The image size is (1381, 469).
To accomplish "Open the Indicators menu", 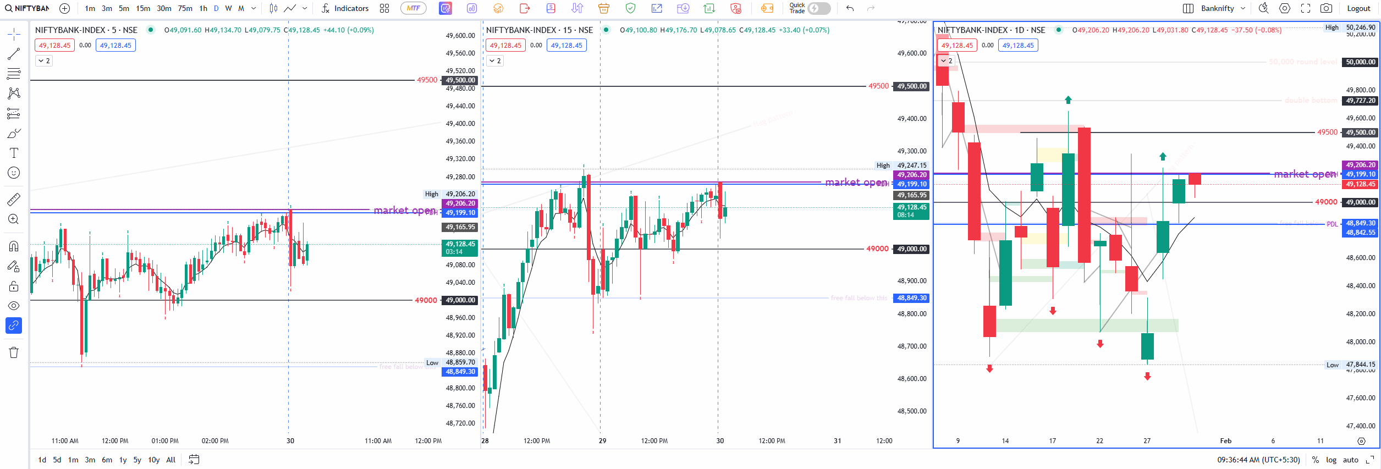I will pos(345,8).
